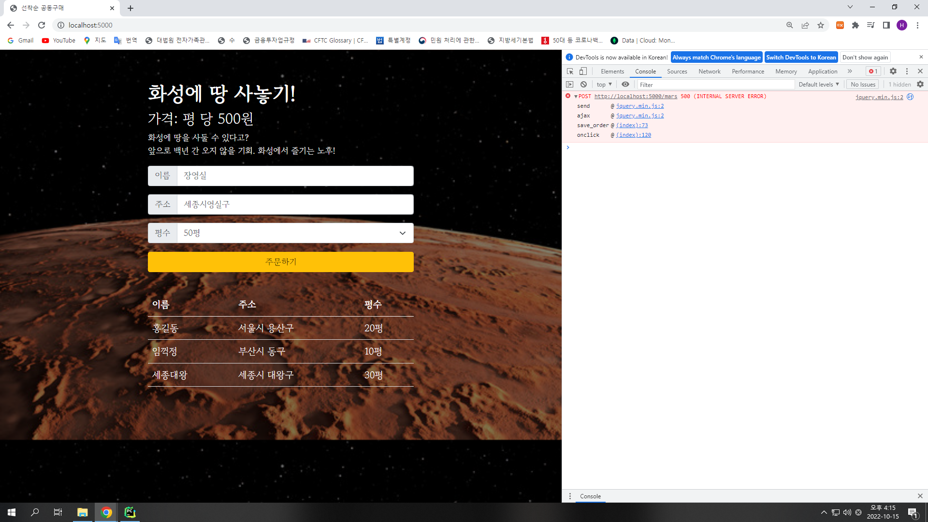The image size is (928, 522).
Task: Open the console drawer three-dot menu
Action: tap(570, 496)
